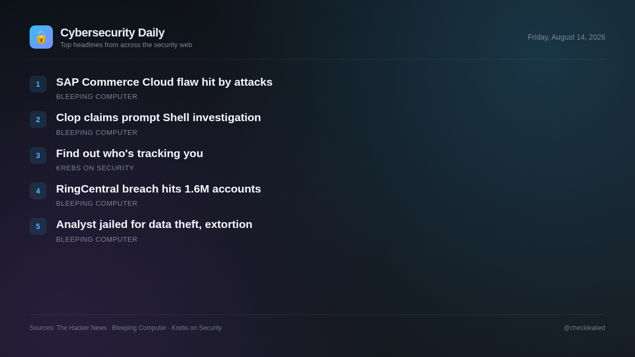Click the 'Top headlines from across the security web' subtitle
635x357 pixels.
(126, 45)
